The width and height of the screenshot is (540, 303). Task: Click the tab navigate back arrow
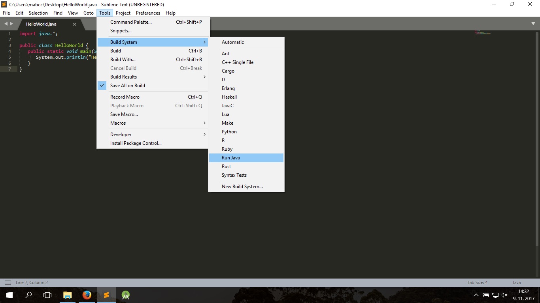click(6, 24)
